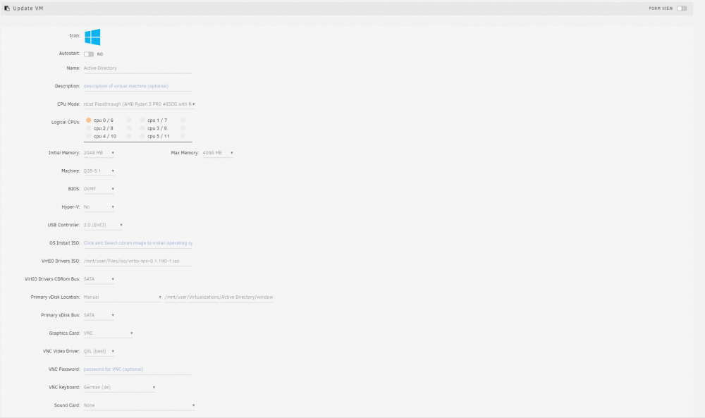The image size is (705, 418).
Task: Check the cpu 1 checkbox
Action: 142,120
